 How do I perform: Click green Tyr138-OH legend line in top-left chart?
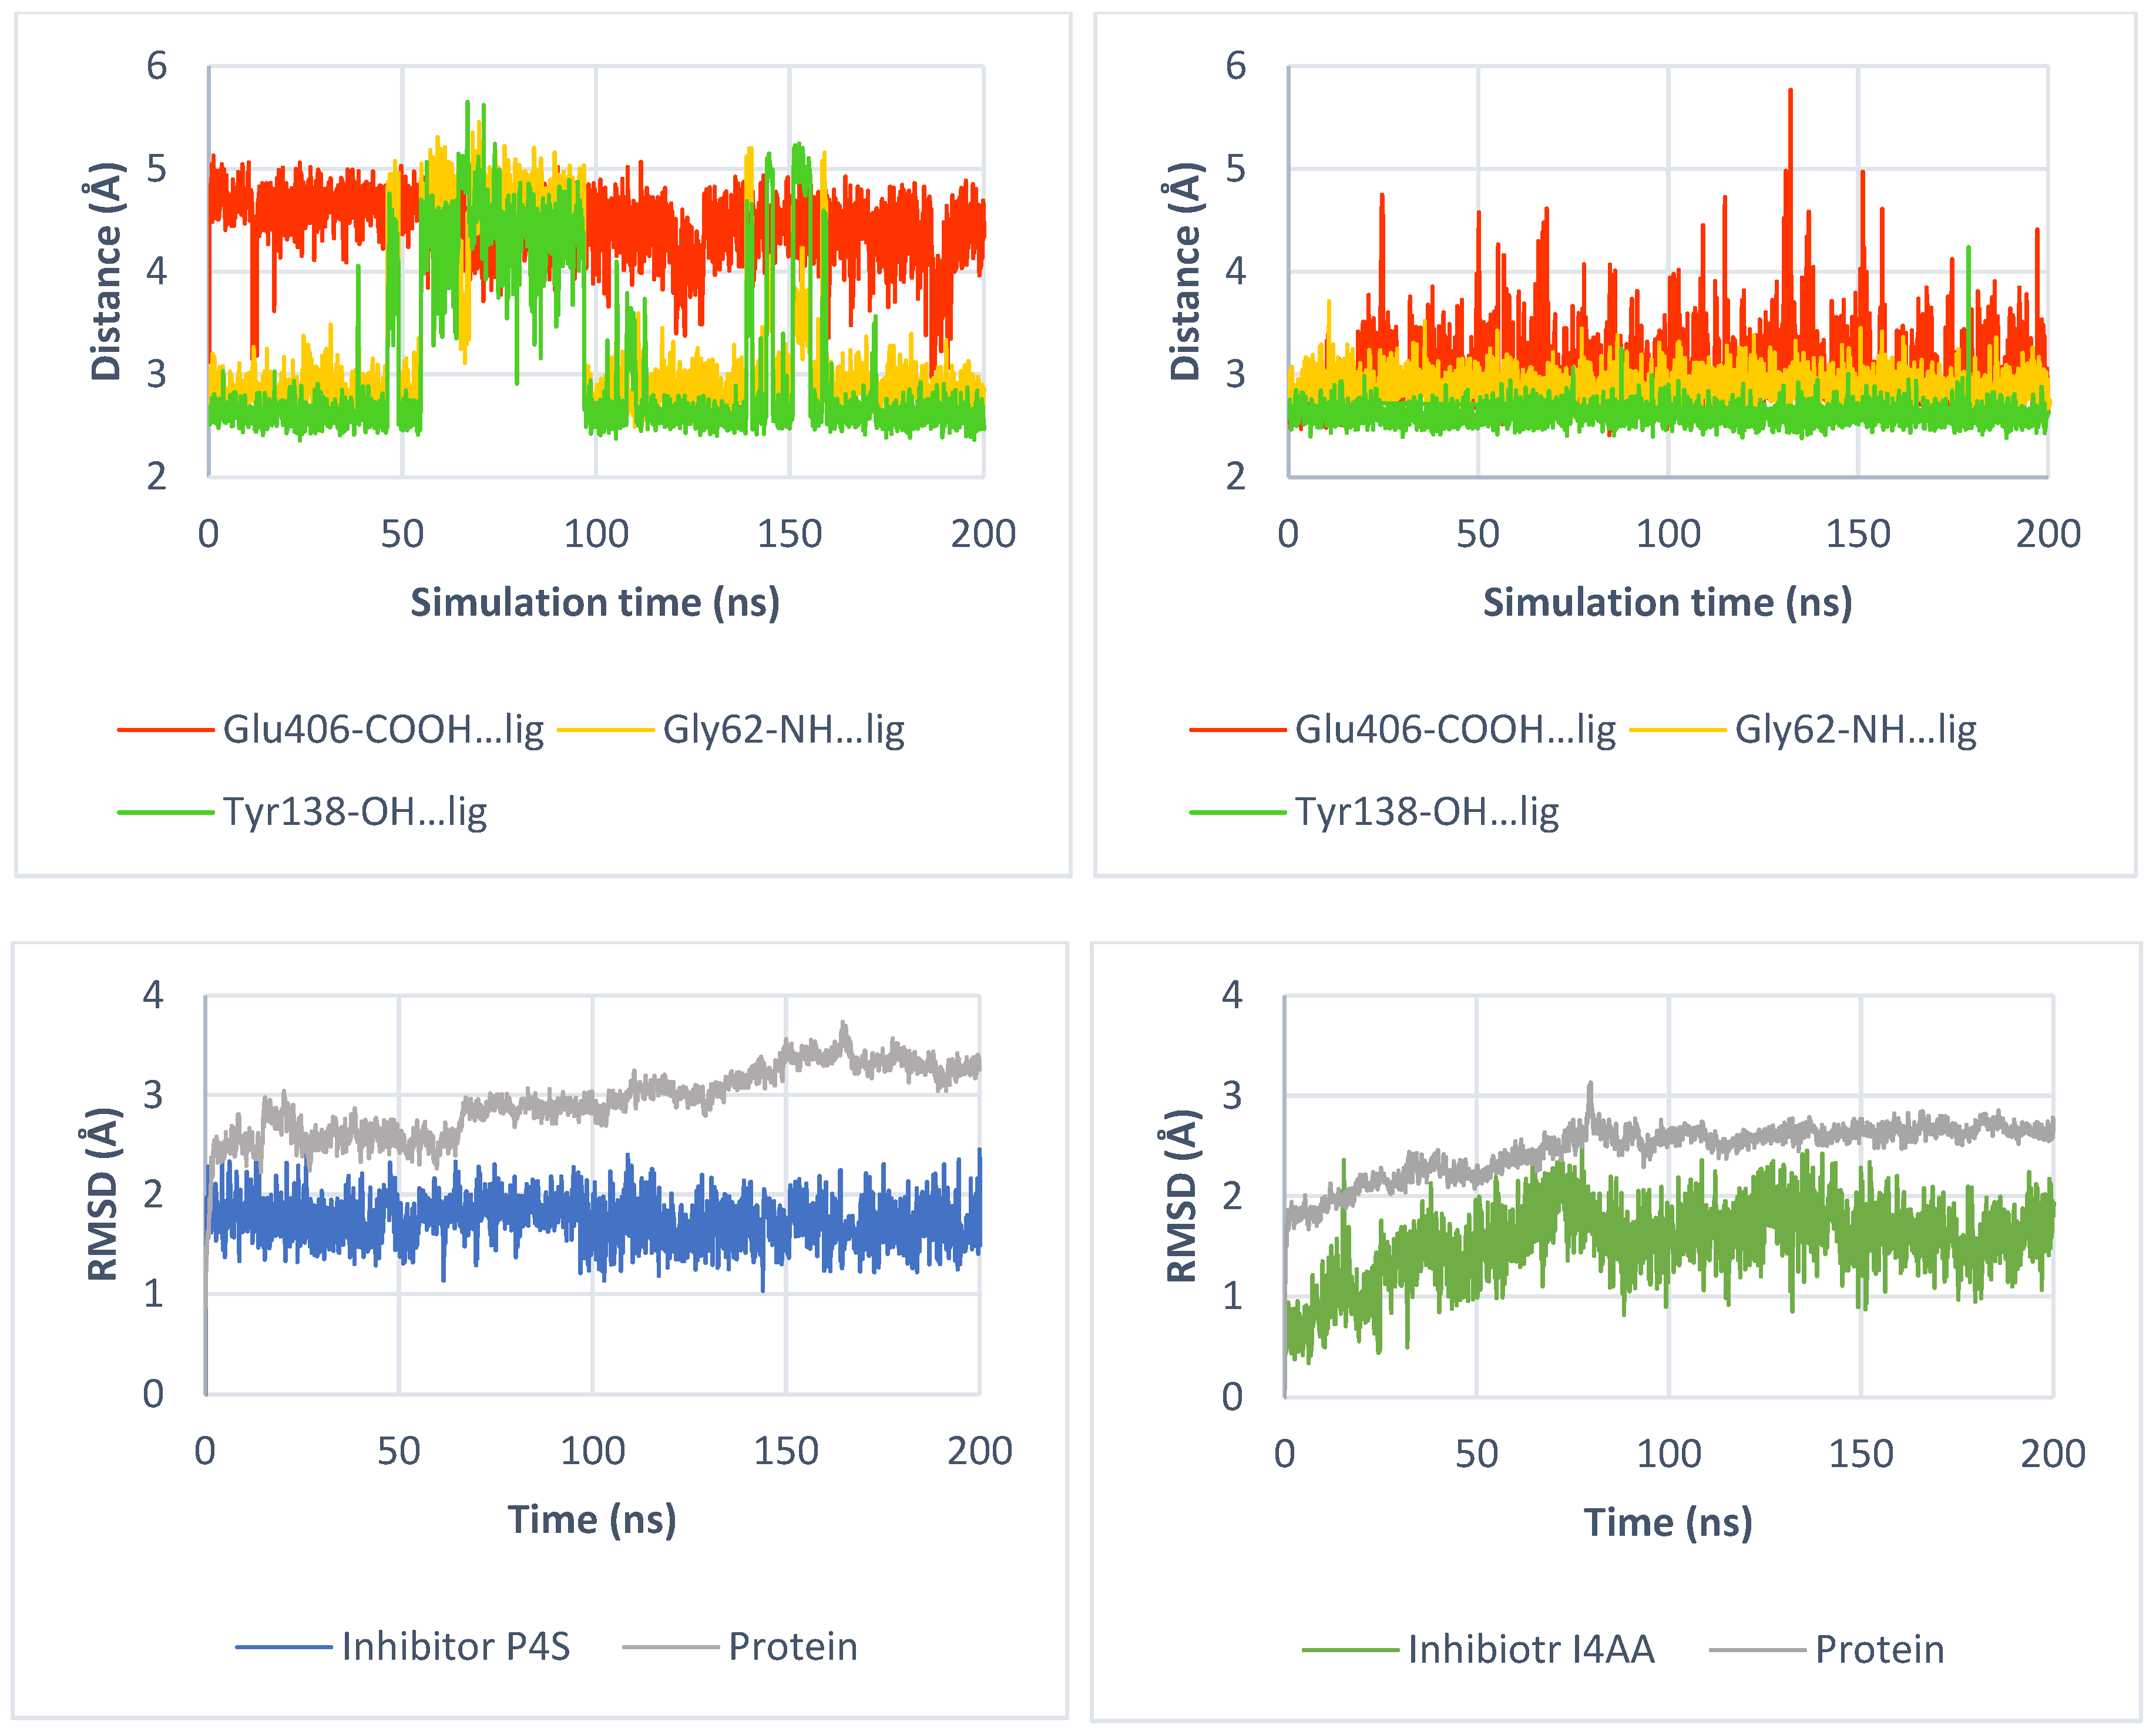tap(165, 812)
